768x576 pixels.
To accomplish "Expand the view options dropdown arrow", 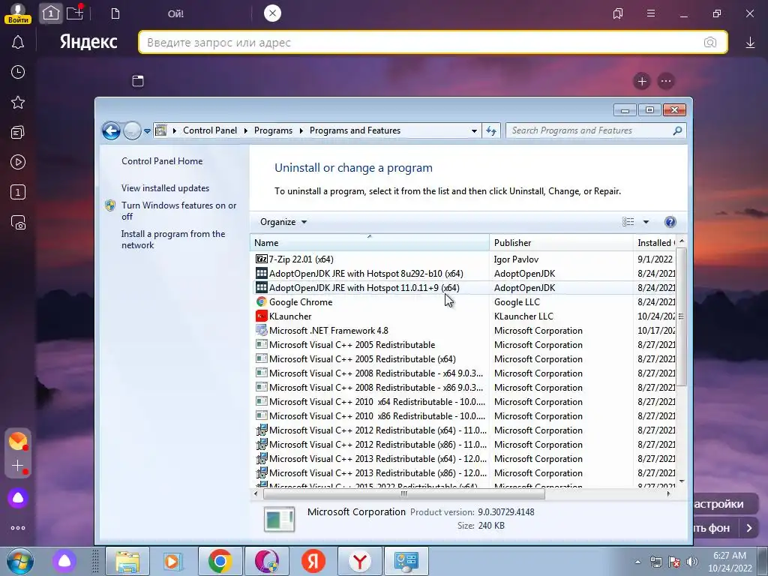I will [x=646, y=222].
